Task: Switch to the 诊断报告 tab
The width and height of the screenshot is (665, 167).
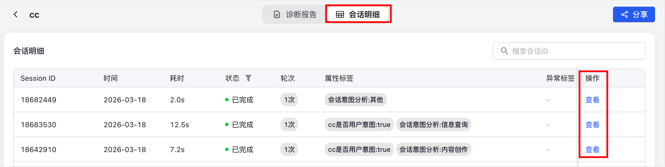Action: [x=295, y=14]
